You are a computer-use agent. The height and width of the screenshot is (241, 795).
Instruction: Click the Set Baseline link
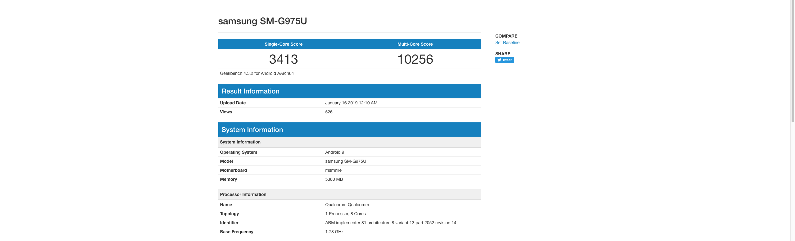point(507,43)
